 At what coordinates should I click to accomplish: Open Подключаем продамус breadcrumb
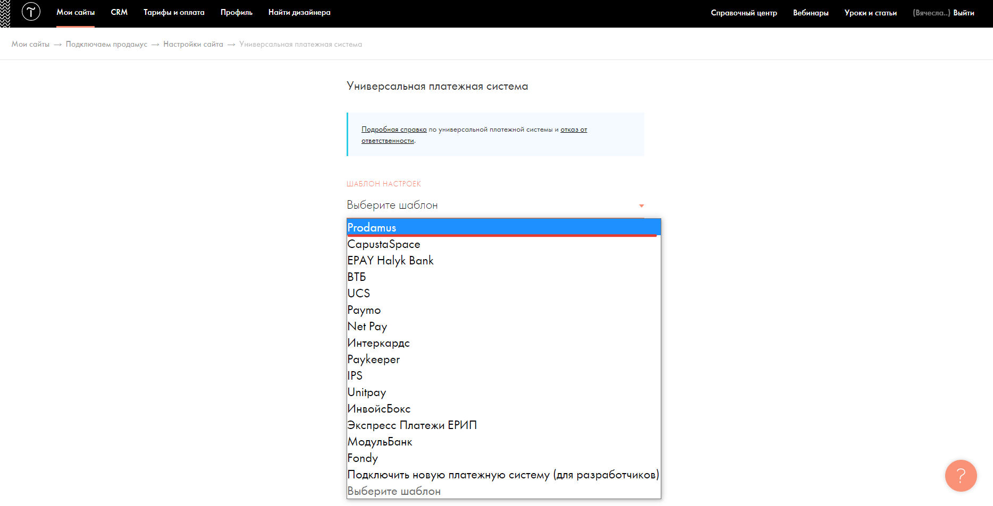click(x=106, y=44)
